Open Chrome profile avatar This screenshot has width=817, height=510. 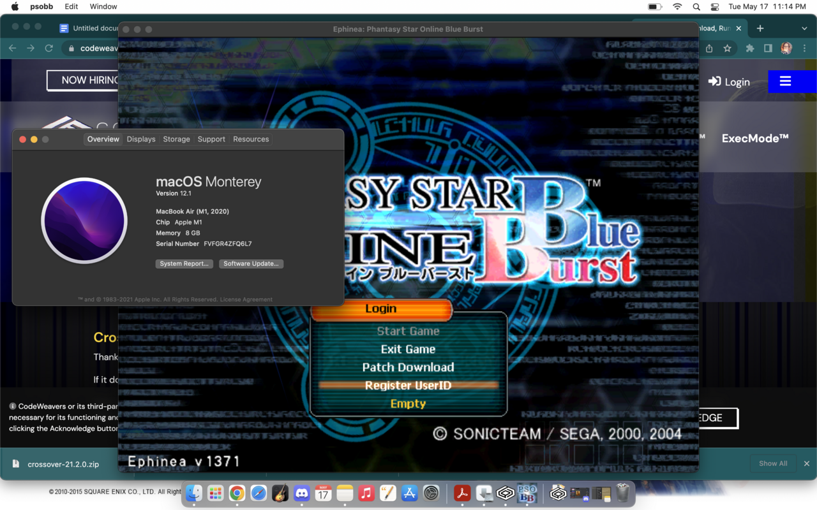(786, 48)
